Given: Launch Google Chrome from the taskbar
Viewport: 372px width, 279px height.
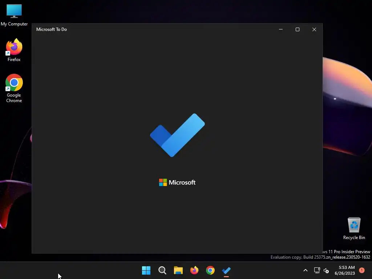Looking at the screenshot, I should (210, 270).
